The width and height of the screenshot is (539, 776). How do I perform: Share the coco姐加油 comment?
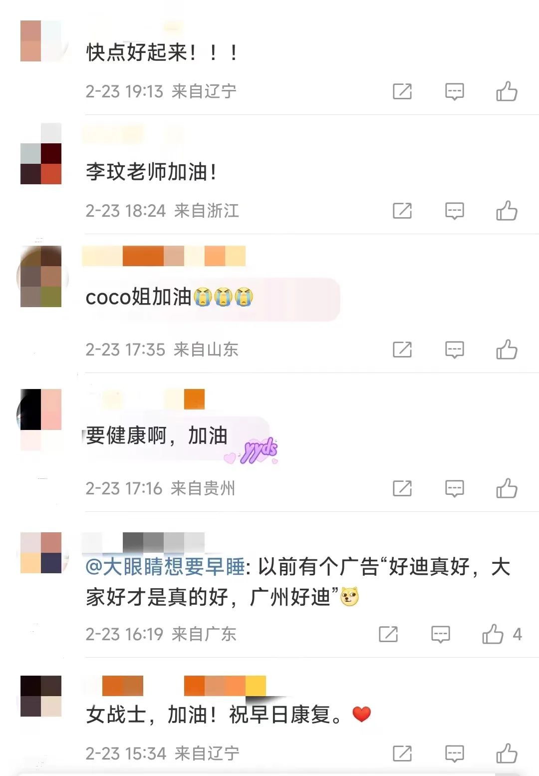pos(402,350)
